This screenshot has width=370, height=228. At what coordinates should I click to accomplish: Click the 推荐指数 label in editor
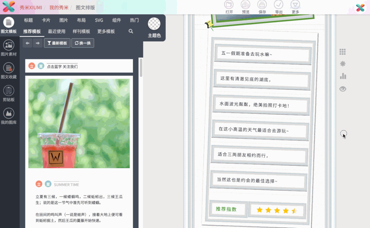(x=226, y=209)
